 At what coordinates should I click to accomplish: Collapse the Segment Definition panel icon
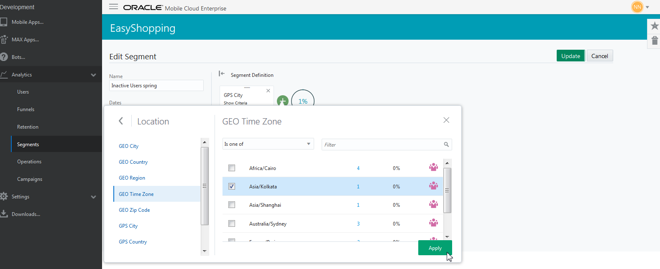(222, 74)
